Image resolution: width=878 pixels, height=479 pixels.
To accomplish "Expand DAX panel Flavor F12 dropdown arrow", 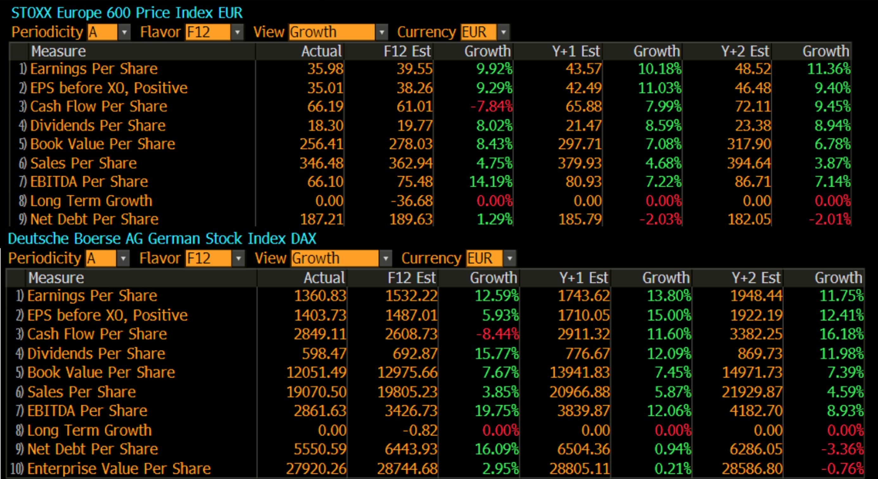I will (238, 259).
